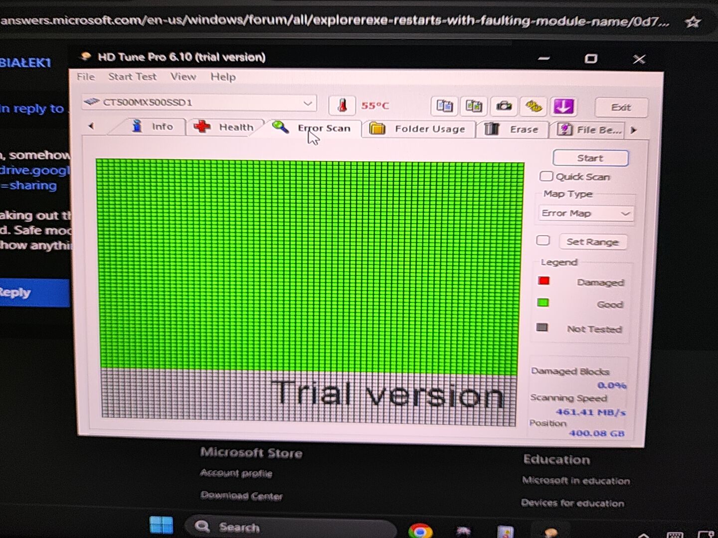Click the 55°C temperature reading

[x=375, y=106]
